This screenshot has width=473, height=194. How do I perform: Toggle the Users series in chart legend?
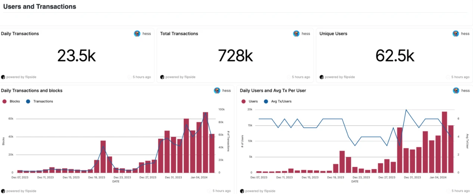coord(243,101)
